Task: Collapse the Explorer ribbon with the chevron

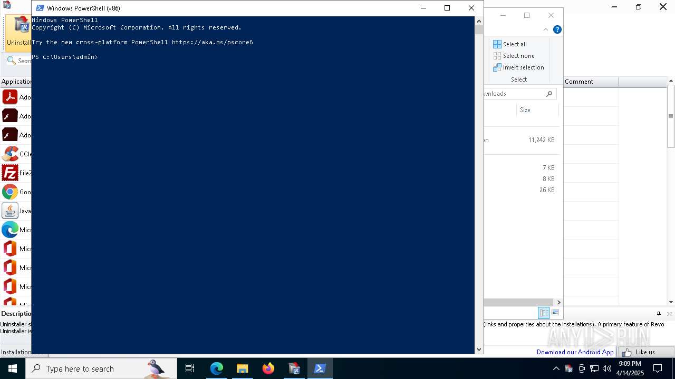Action: (546, 29)
